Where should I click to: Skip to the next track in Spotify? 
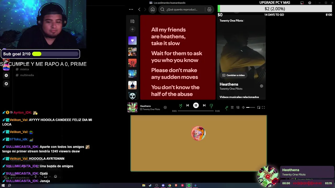(x=204, y=105)
